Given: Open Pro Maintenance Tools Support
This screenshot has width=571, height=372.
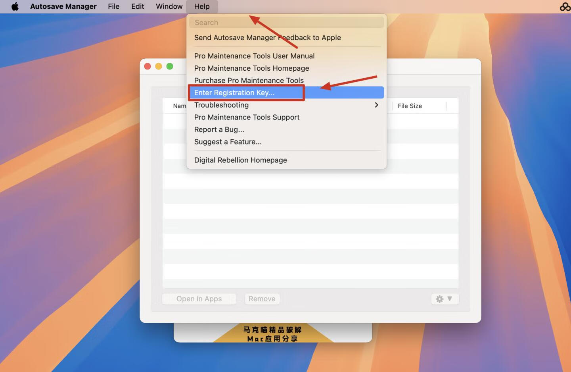Looking at the screenshot, I should click(286, 117).
